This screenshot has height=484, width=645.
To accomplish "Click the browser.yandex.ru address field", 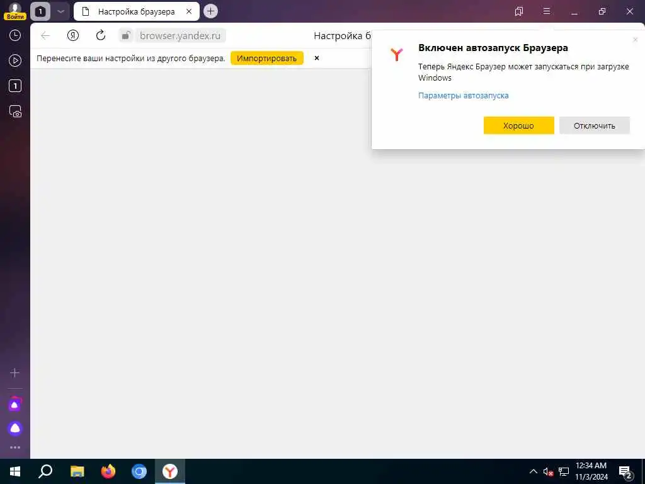I will pyautogui.click(x=180, y=36).
